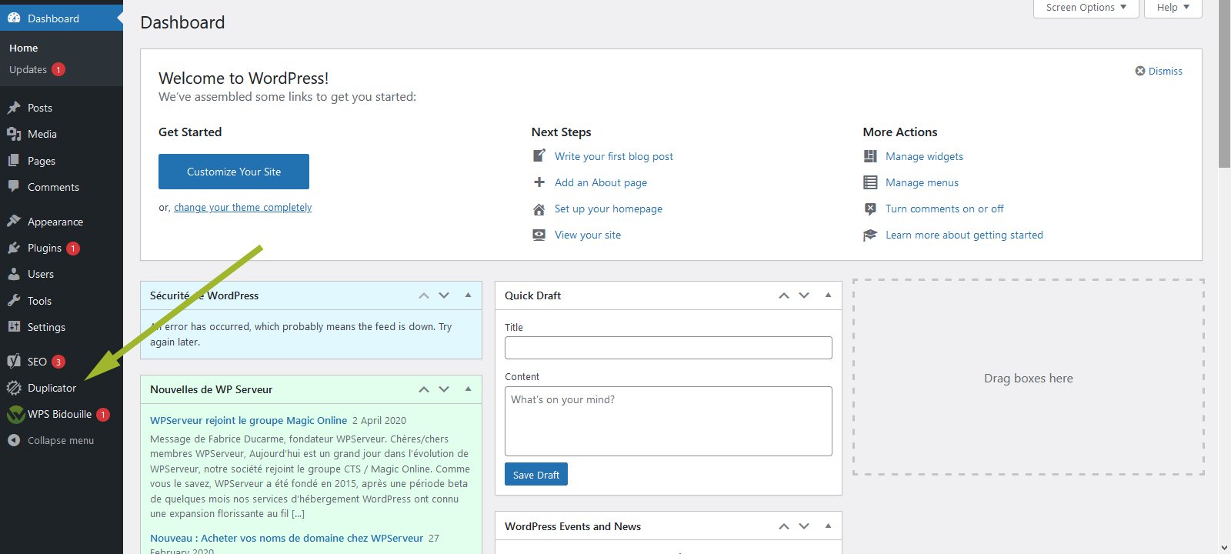Dismiss the Welcome to WordPress panel
The height and width of the screenshot is (554, 1231).
tap(1159, 71)
